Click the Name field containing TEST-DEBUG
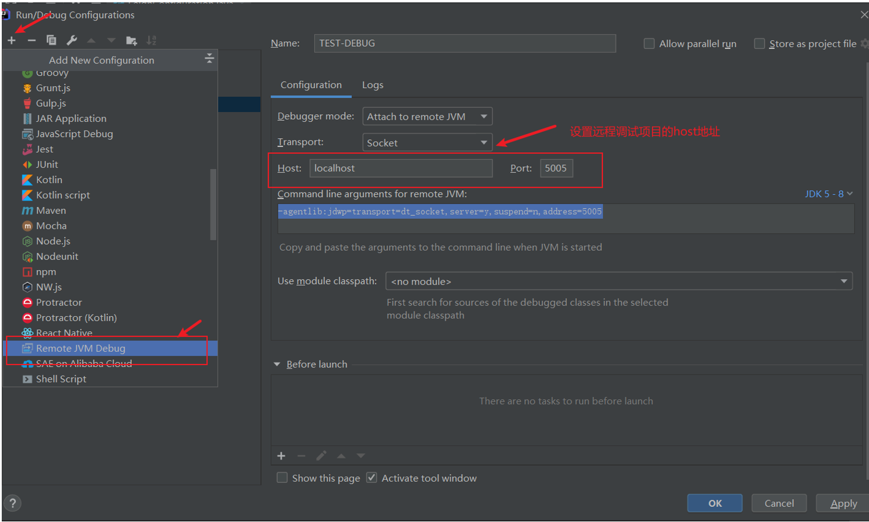 point(465,44)
